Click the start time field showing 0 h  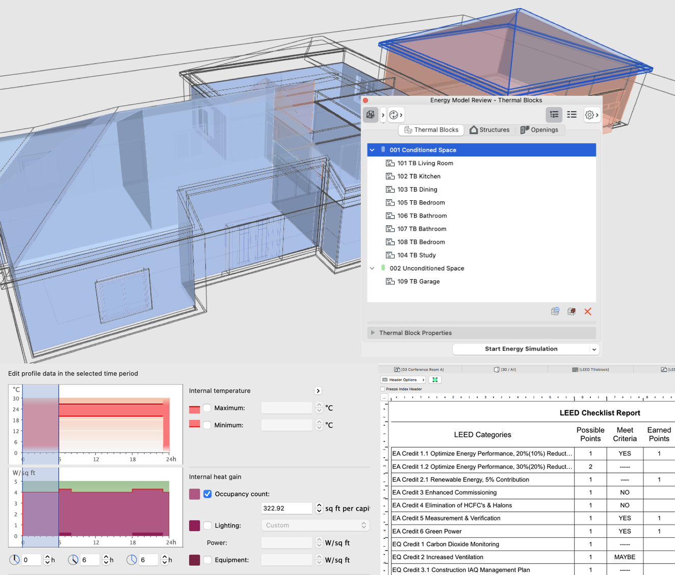point(31,560)
